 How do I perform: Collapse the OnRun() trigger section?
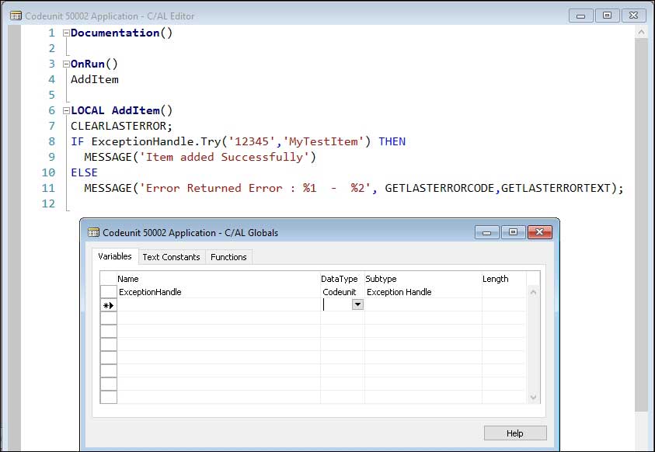coord(66,64)
